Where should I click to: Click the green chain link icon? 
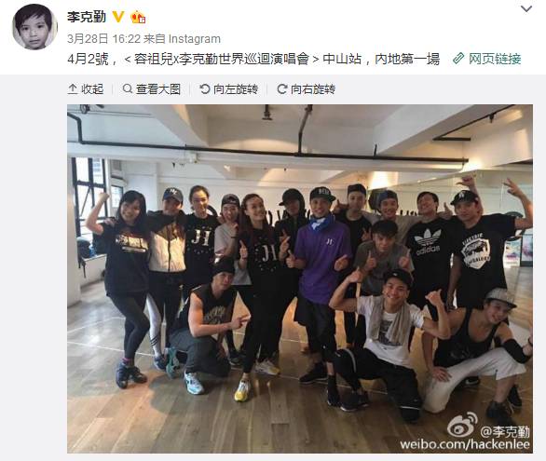coord(458,59)
